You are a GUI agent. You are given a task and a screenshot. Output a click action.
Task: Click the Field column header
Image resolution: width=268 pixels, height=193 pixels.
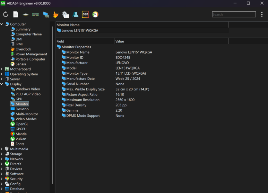[85, 41]
